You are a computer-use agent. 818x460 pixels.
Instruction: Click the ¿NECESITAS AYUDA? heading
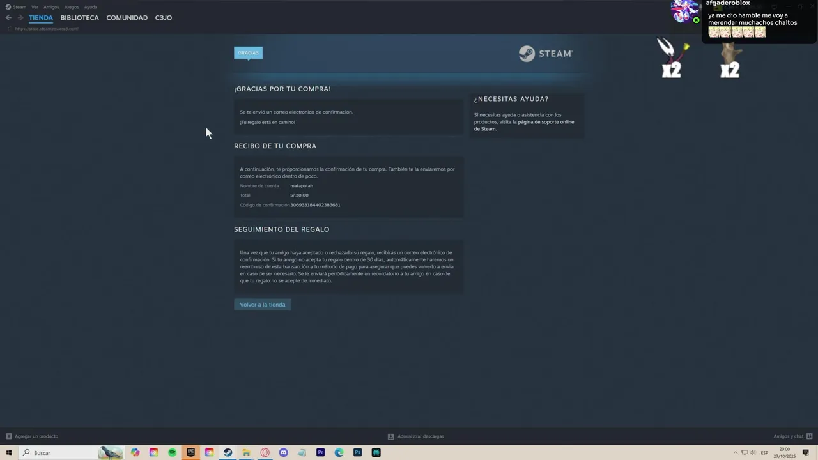pyautogui.click(x=511, y=99)
